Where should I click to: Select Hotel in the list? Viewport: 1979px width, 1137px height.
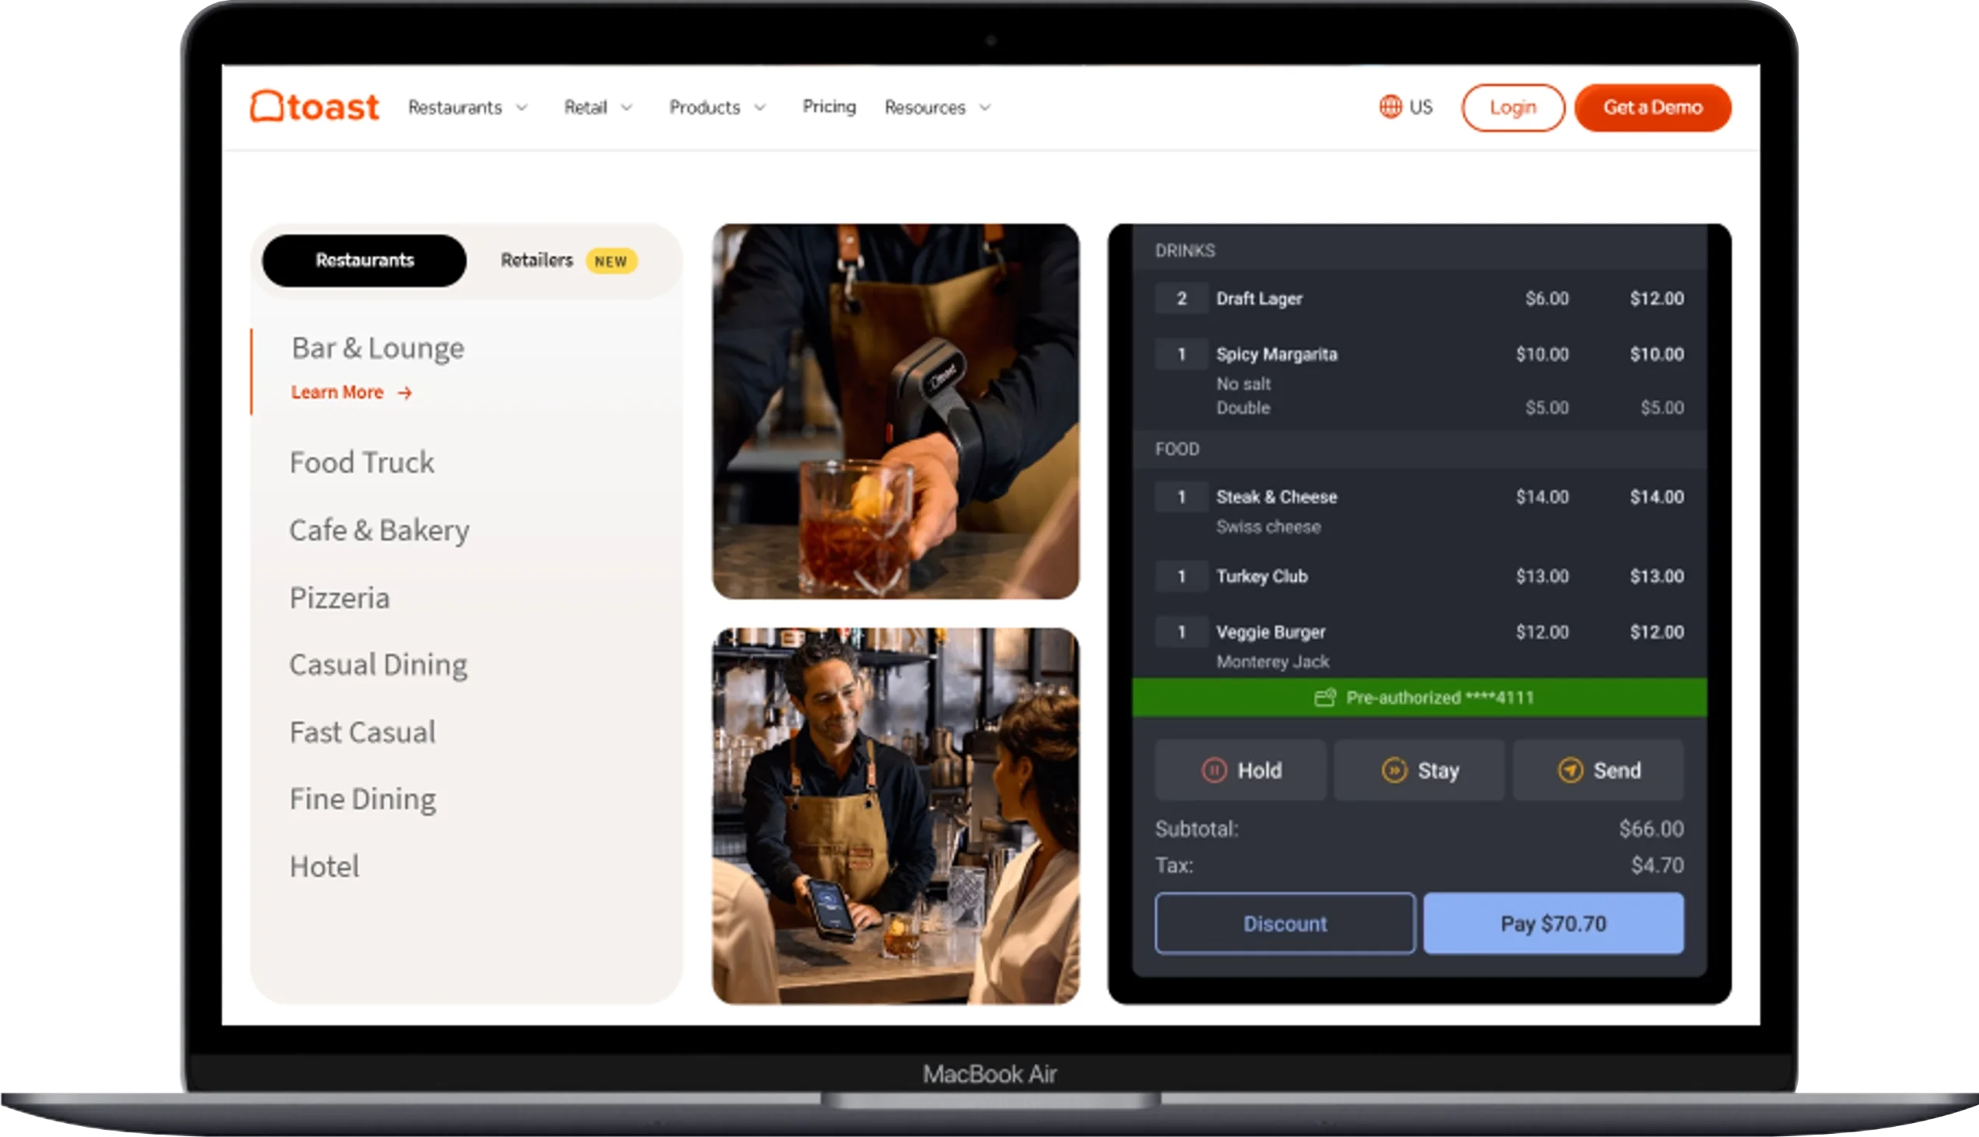pyautogui.click(x=324, y=866)
